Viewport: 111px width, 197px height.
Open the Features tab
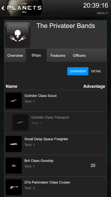[58, 55]
